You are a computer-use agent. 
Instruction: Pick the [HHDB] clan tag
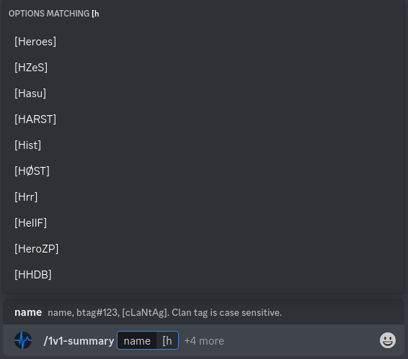tap(203, 275)
